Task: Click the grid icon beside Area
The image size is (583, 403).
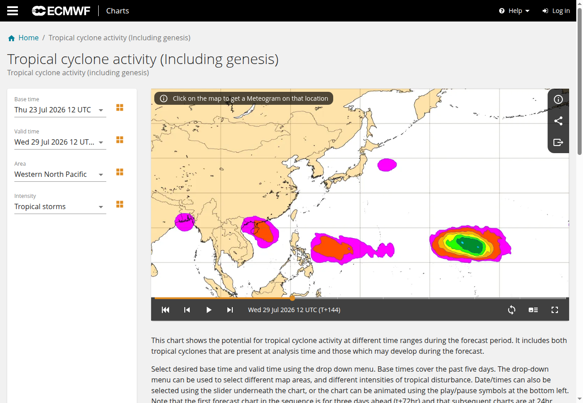Action: pos(120,172)
